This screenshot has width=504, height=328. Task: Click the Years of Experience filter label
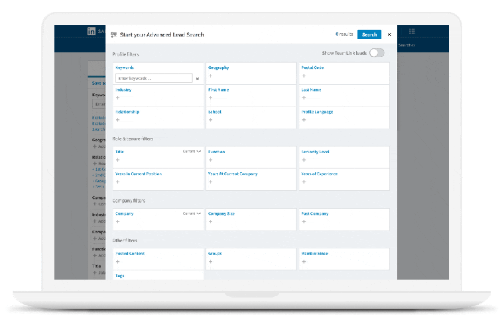pyautogui.click(x=319, y=174)
